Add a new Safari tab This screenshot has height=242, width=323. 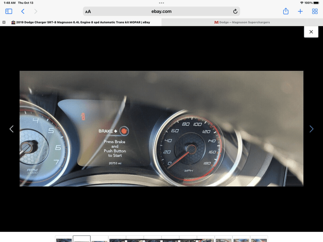300,11
